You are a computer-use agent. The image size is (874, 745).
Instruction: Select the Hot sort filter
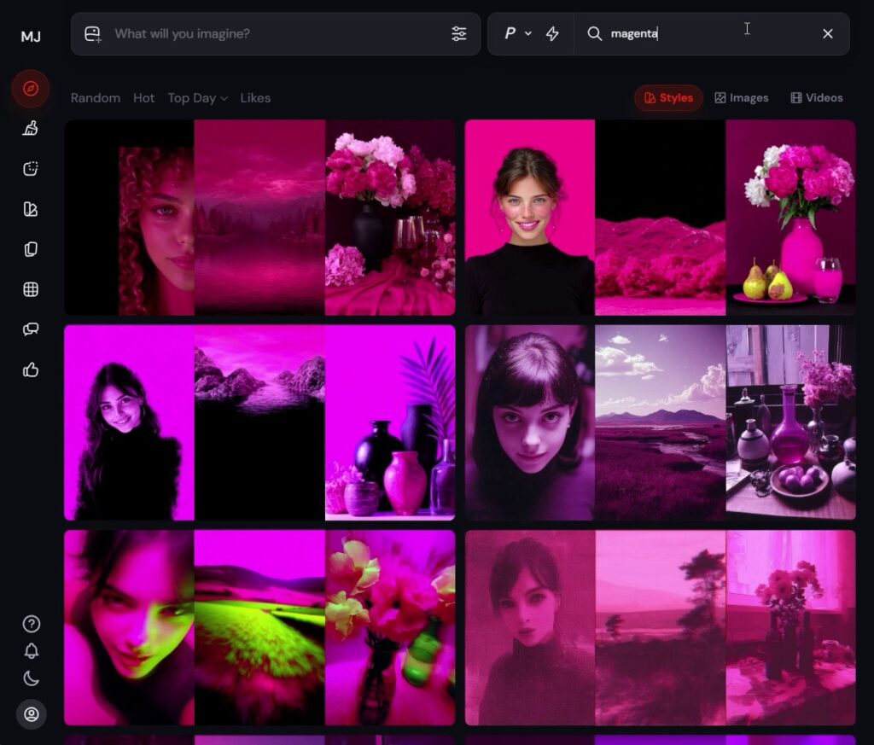pyautogui.click(x=143, y=98)
